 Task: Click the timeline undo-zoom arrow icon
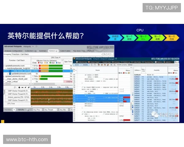29,87
